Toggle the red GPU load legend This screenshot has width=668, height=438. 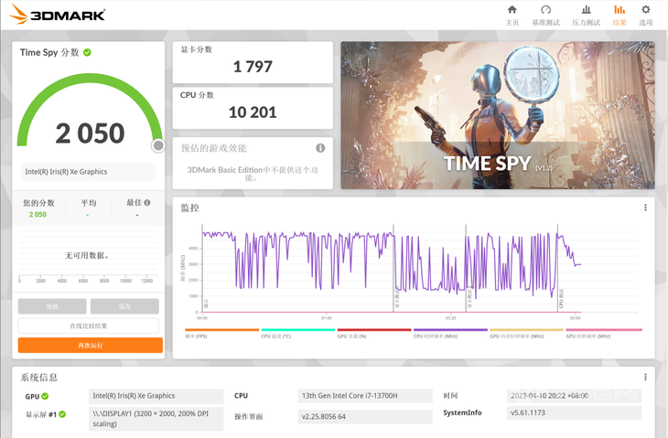[374, 333]
